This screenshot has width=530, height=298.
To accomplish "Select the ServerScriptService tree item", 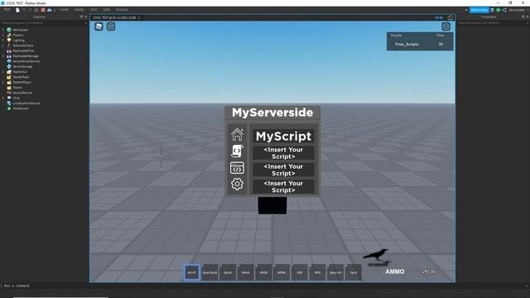I will click(26, 61).
